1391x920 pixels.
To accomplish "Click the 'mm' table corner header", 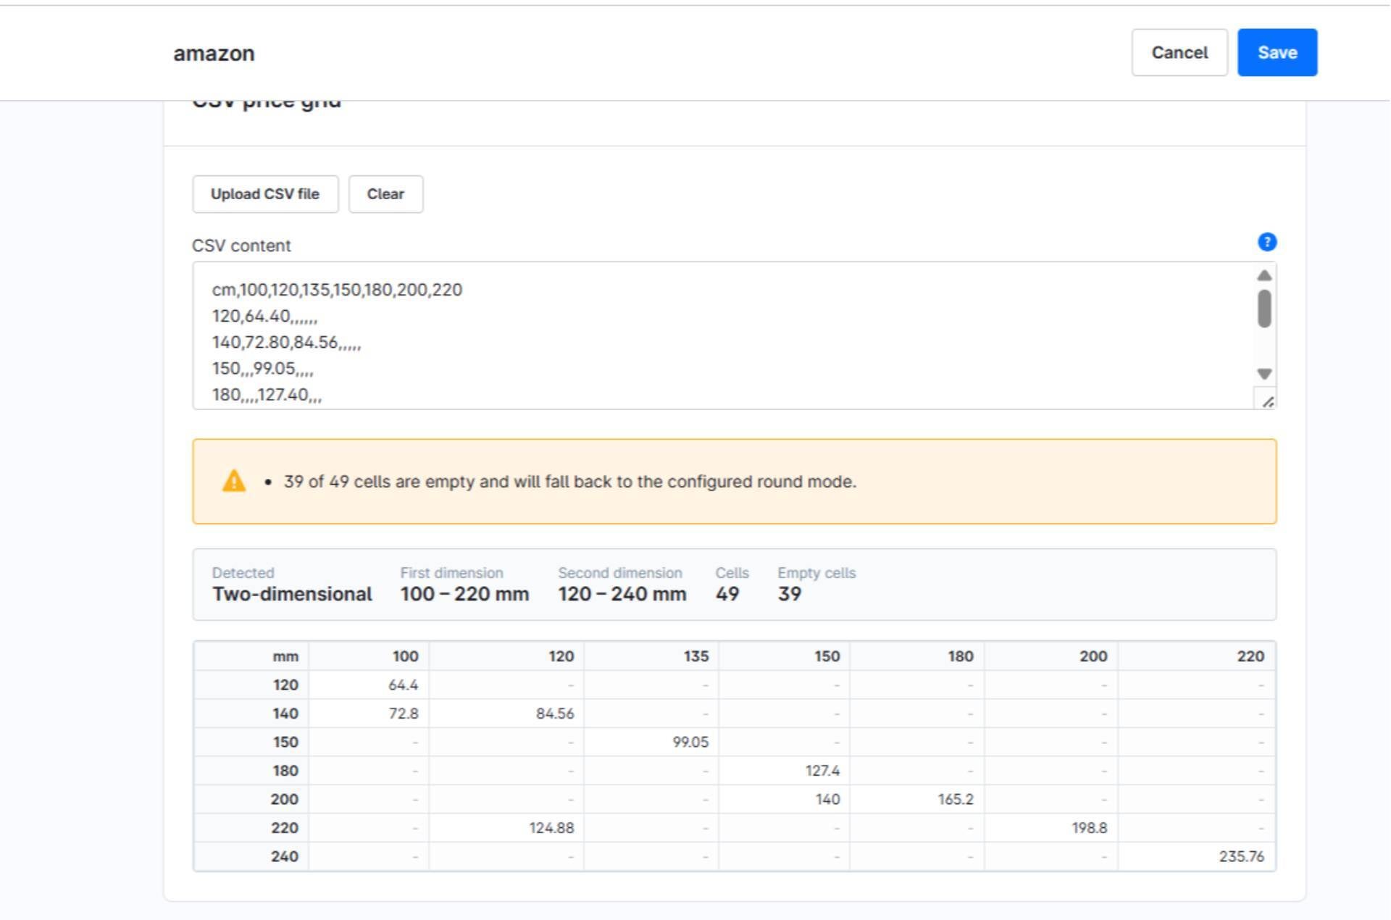I will [251, 656].
